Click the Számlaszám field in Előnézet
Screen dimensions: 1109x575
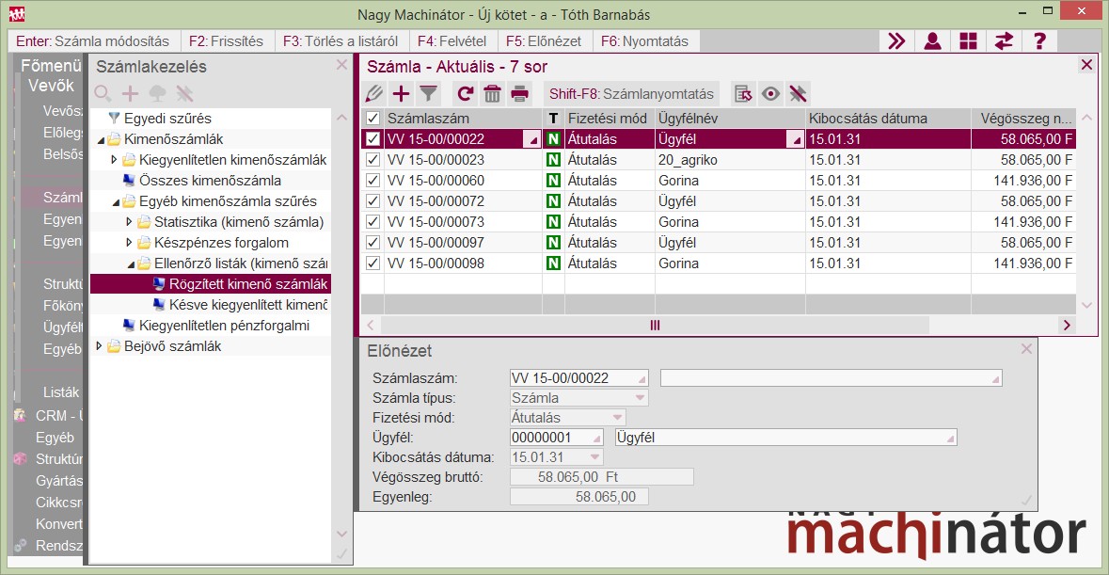578,377
